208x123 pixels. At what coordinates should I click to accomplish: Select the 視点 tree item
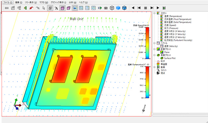[x=163, y=73]
